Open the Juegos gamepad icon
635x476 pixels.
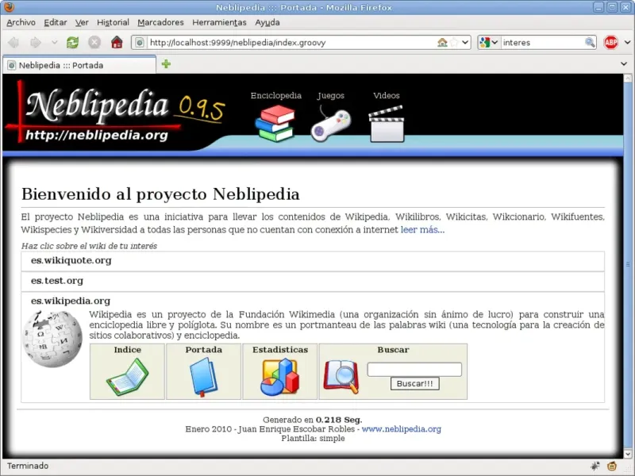coord(331,125)
